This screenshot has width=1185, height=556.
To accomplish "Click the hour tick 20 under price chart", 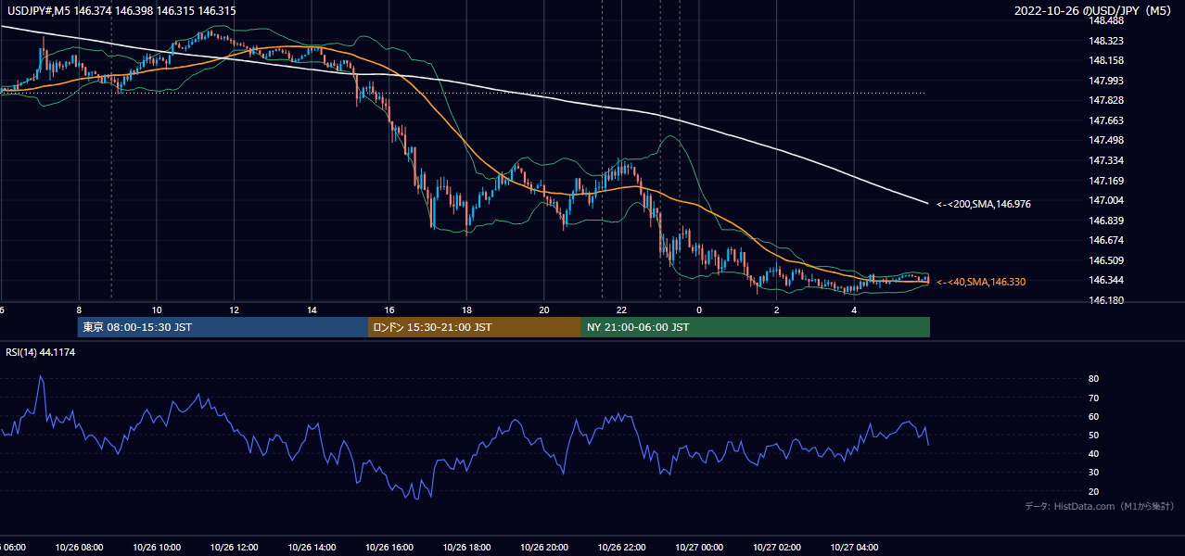I will point(544,310).
